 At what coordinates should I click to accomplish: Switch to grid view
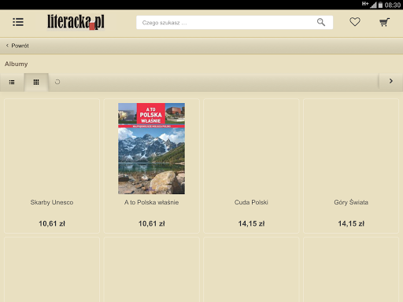(x=36, y=83)
